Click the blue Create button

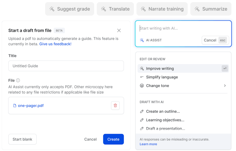click(x=114, y=139)
